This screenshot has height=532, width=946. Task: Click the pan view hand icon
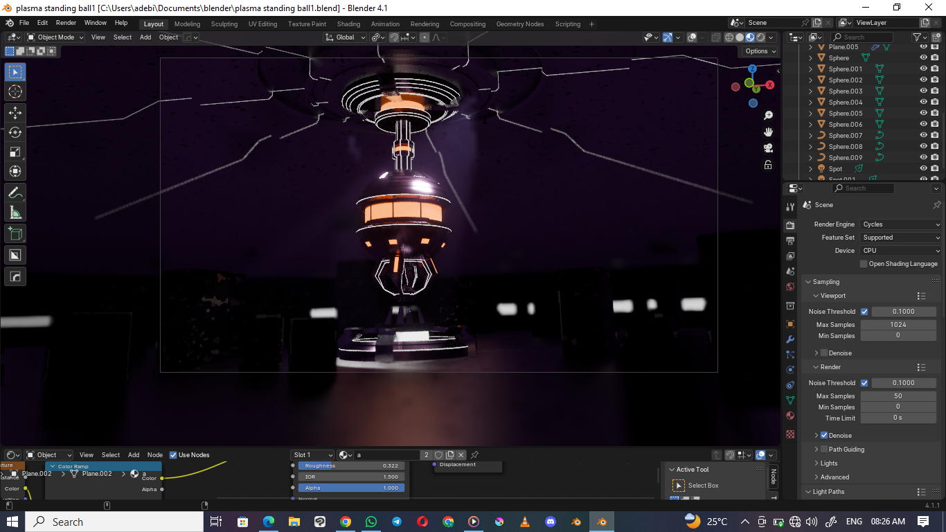[x=768, y=132]
